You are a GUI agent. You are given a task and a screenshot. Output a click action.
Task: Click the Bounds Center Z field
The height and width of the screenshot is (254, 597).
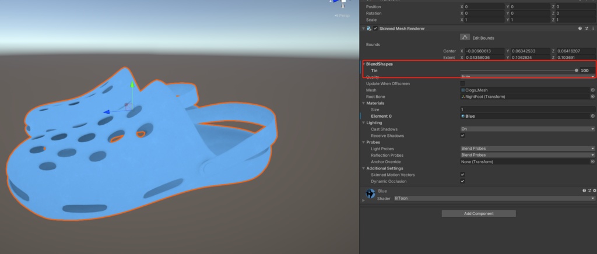click(x=575, y=51)
